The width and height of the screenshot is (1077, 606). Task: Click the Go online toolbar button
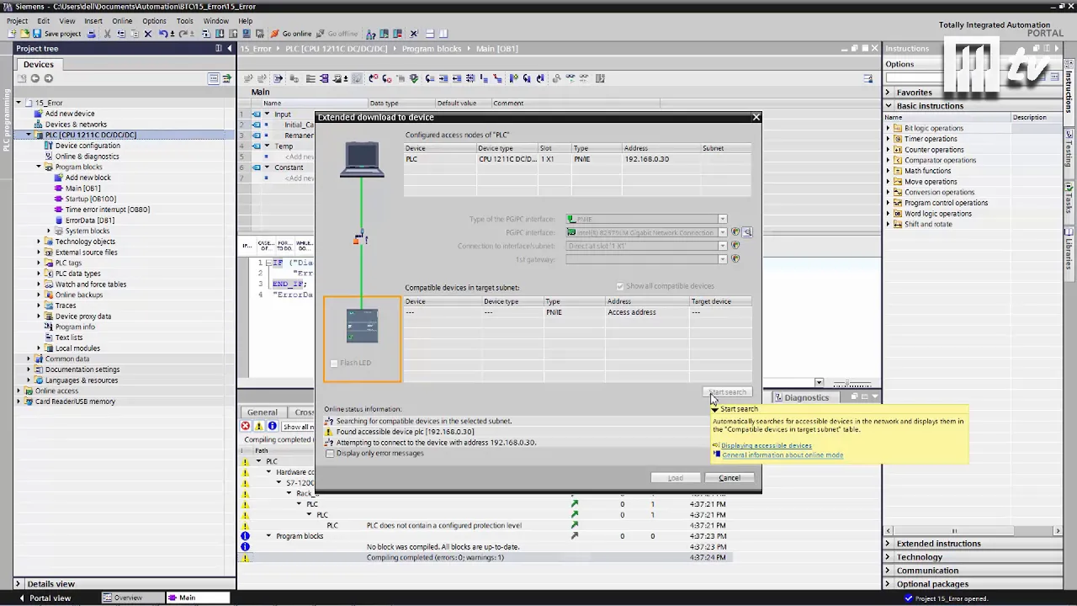pyautogui.click(x=291, y=34)
